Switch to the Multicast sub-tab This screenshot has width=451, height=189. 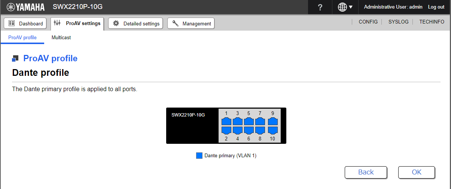(61, 38)
